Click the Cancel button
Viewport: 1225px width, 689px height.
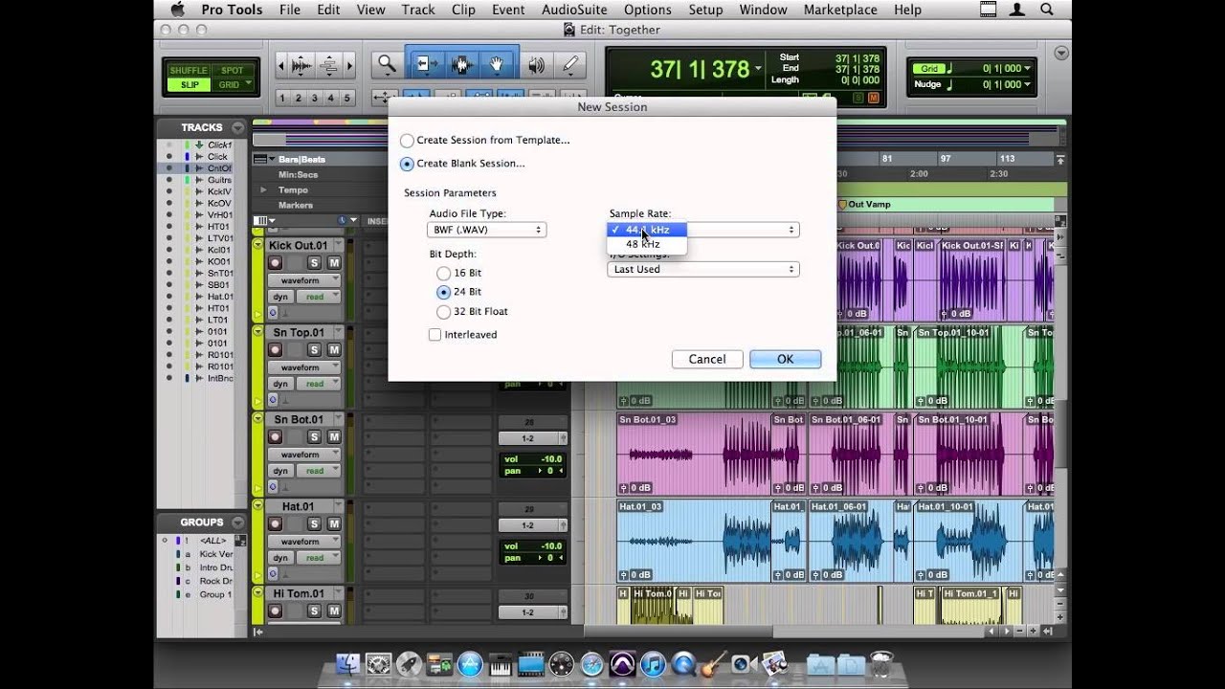pyautogui.click(x=707, y=360)
